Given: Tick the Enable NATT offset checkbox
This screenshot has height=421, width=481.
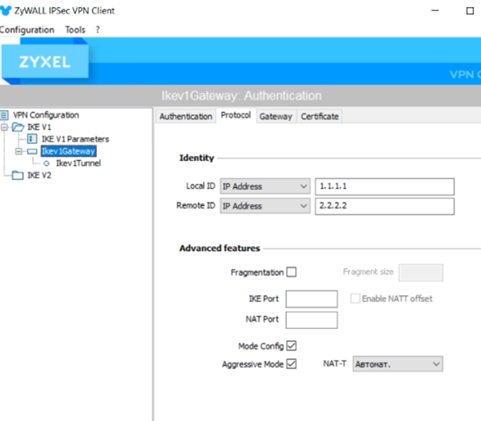Looking at the screenshot, I should 355,298.
